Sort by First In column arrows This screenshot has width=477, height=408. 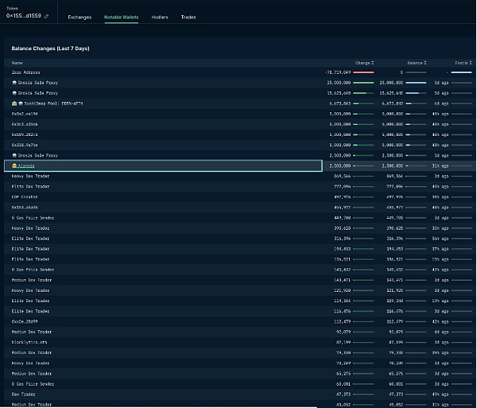pos(471,62)
